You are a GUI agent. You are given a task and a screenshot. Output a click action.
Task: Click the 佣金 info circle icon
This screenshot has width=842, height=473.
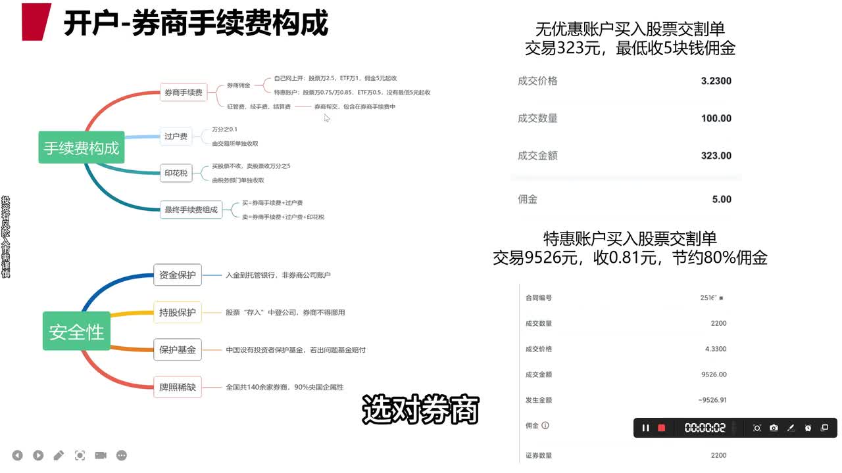(545, 425)
